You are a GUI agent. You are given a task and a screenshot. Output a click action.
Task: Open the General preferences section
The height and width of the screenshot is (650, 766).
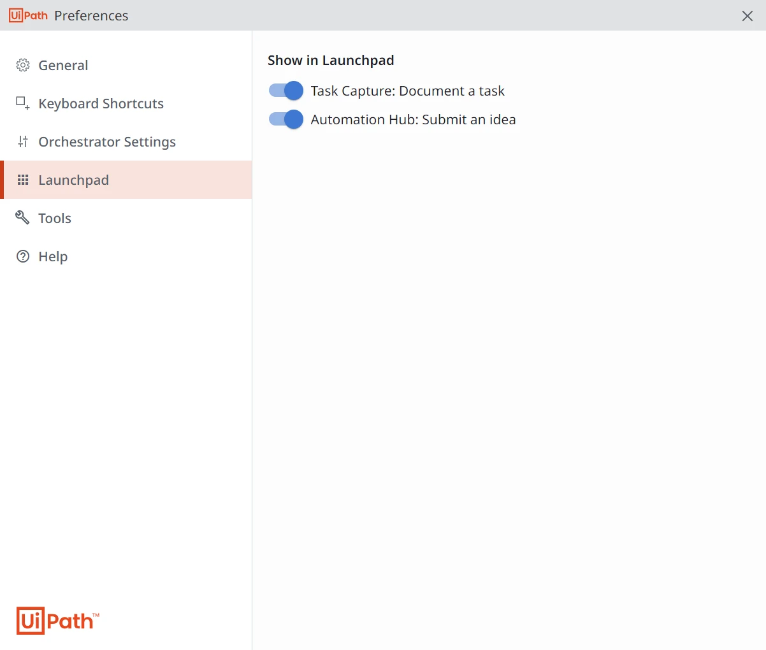click(x=126, y=65)
